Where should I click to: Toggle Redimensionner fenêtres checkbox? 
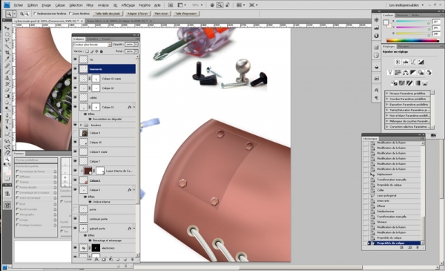(x=35, y=13)
